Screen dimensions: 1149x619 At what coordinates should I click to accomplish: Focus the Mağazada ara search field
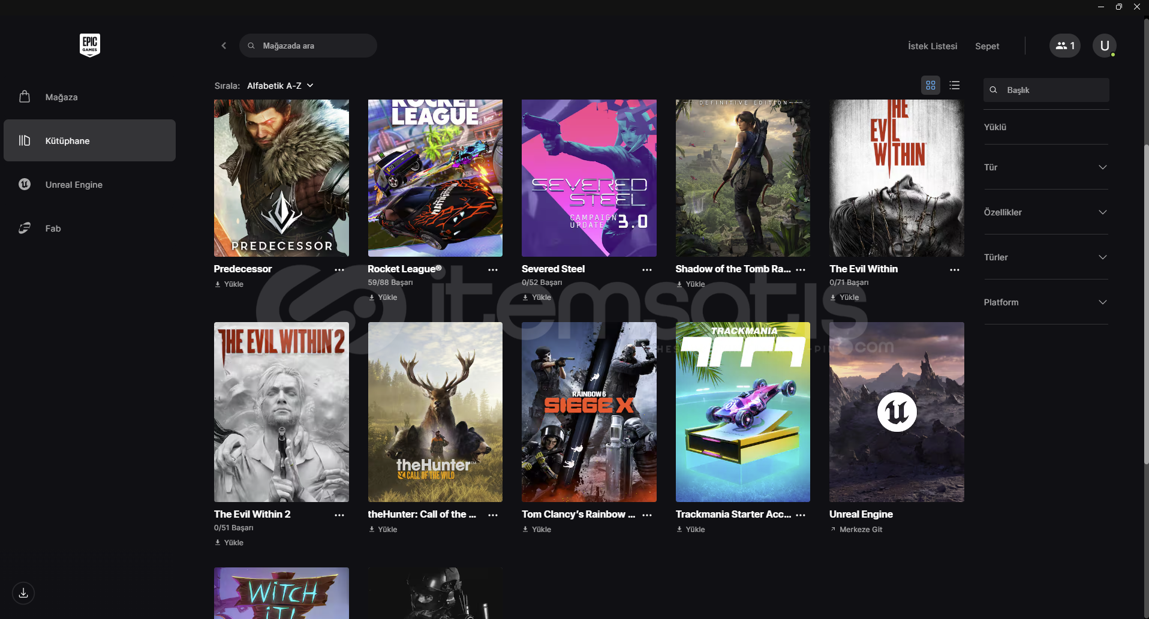pyautogui.click(x=308, y=46)
